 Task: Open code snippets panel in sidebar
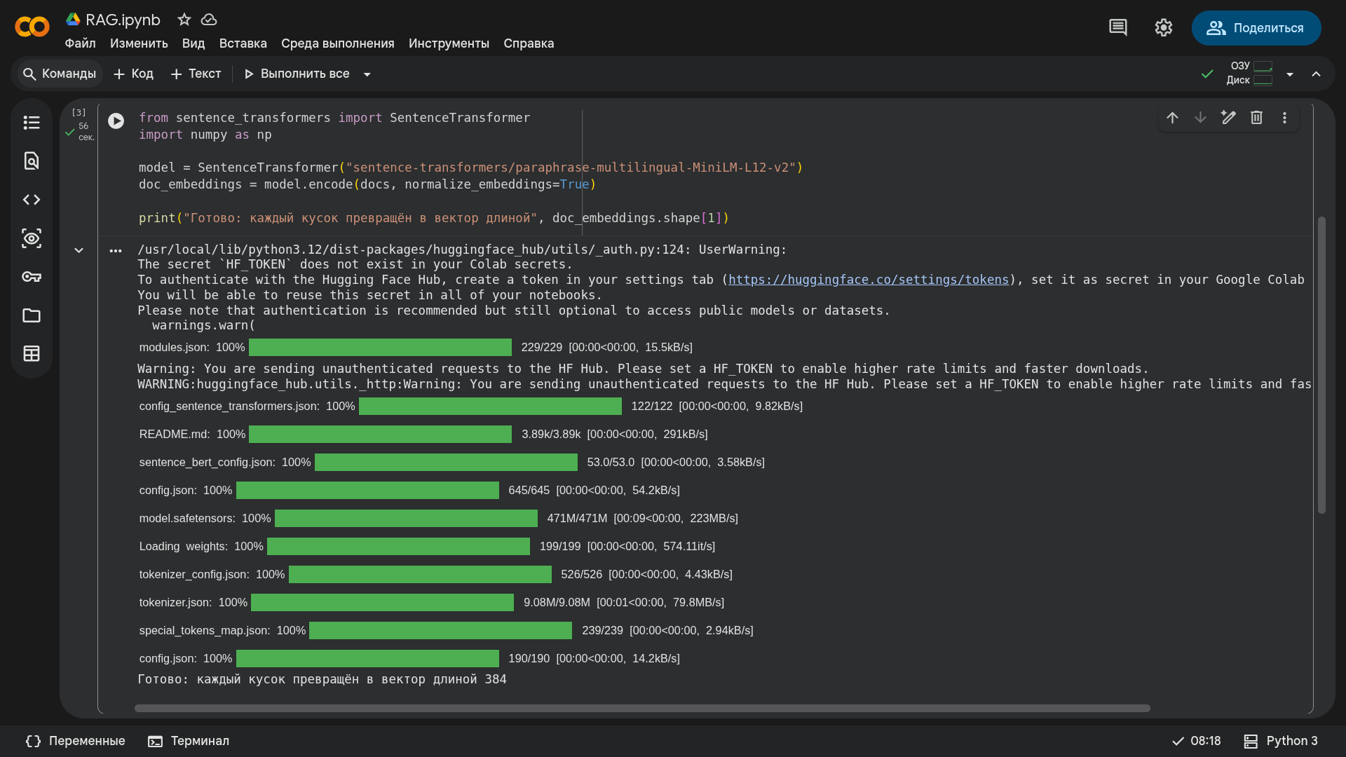[x=32, y=200]
